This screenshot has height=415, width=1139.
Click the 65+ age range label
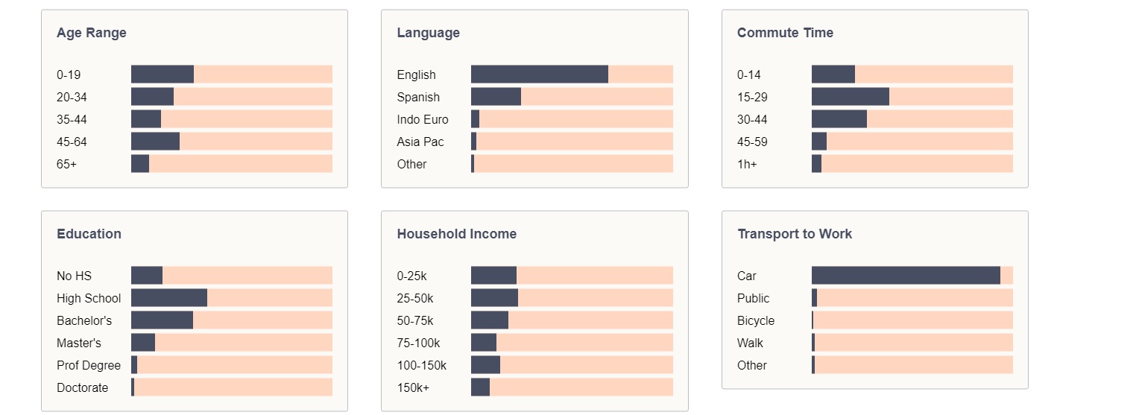point(66,164)
